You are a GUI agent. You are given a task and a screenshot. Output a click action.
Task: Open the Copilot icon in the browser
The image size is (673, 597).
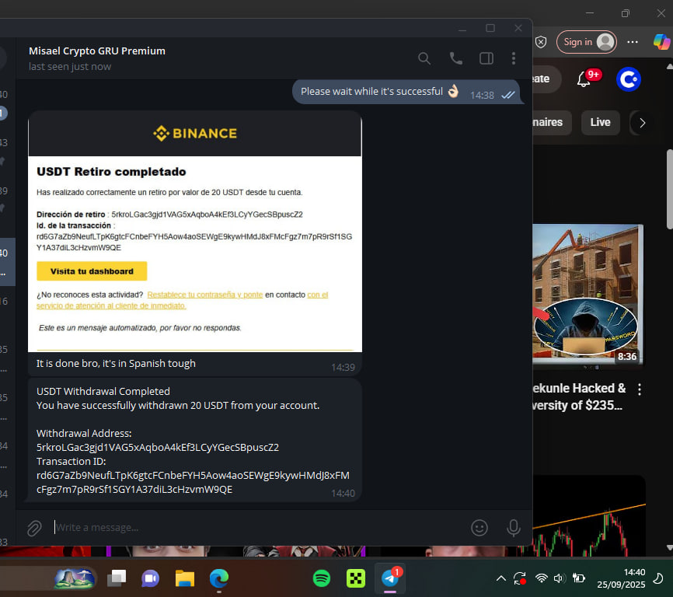[x=661, y=42]
